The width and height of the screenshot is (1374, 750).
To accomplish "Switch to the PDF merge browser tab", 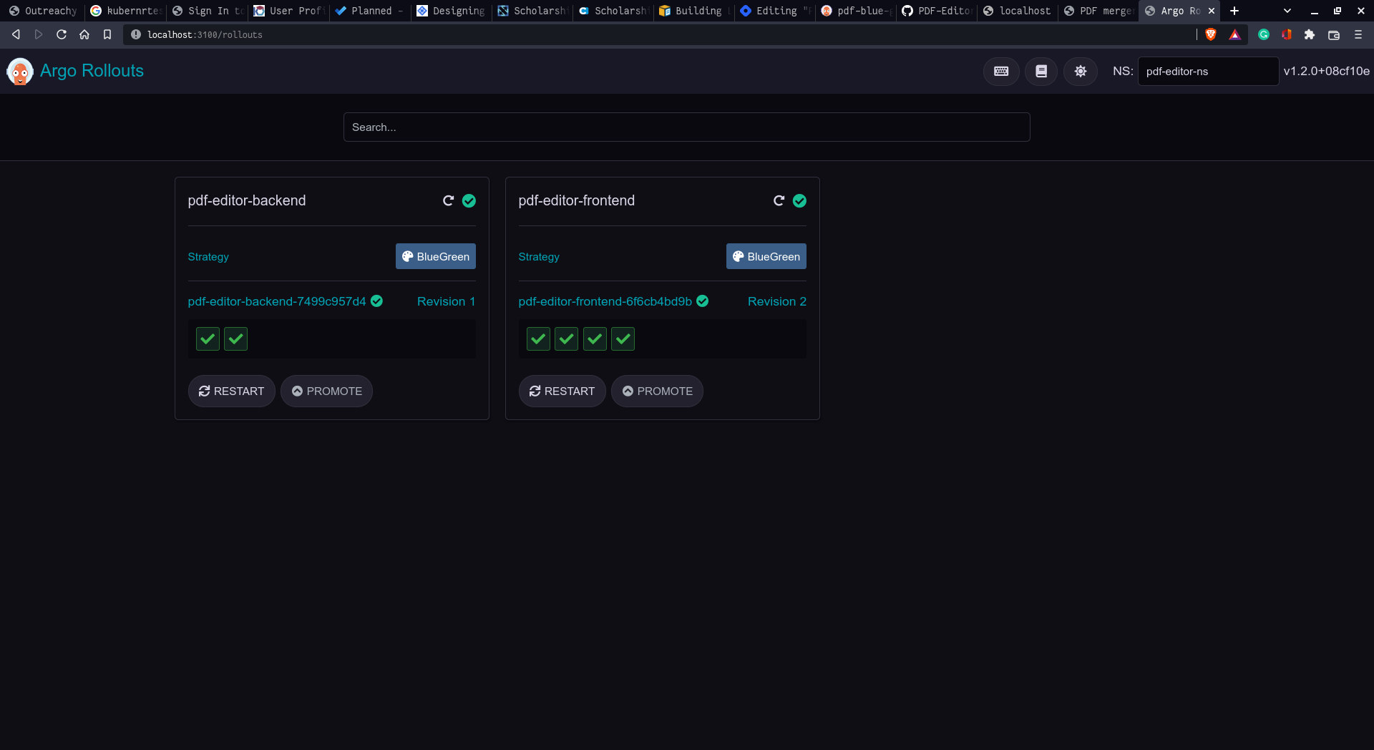I will coord(1098,11).
